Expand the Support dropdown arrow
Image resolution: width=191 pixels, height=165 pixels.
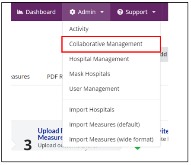154,12
